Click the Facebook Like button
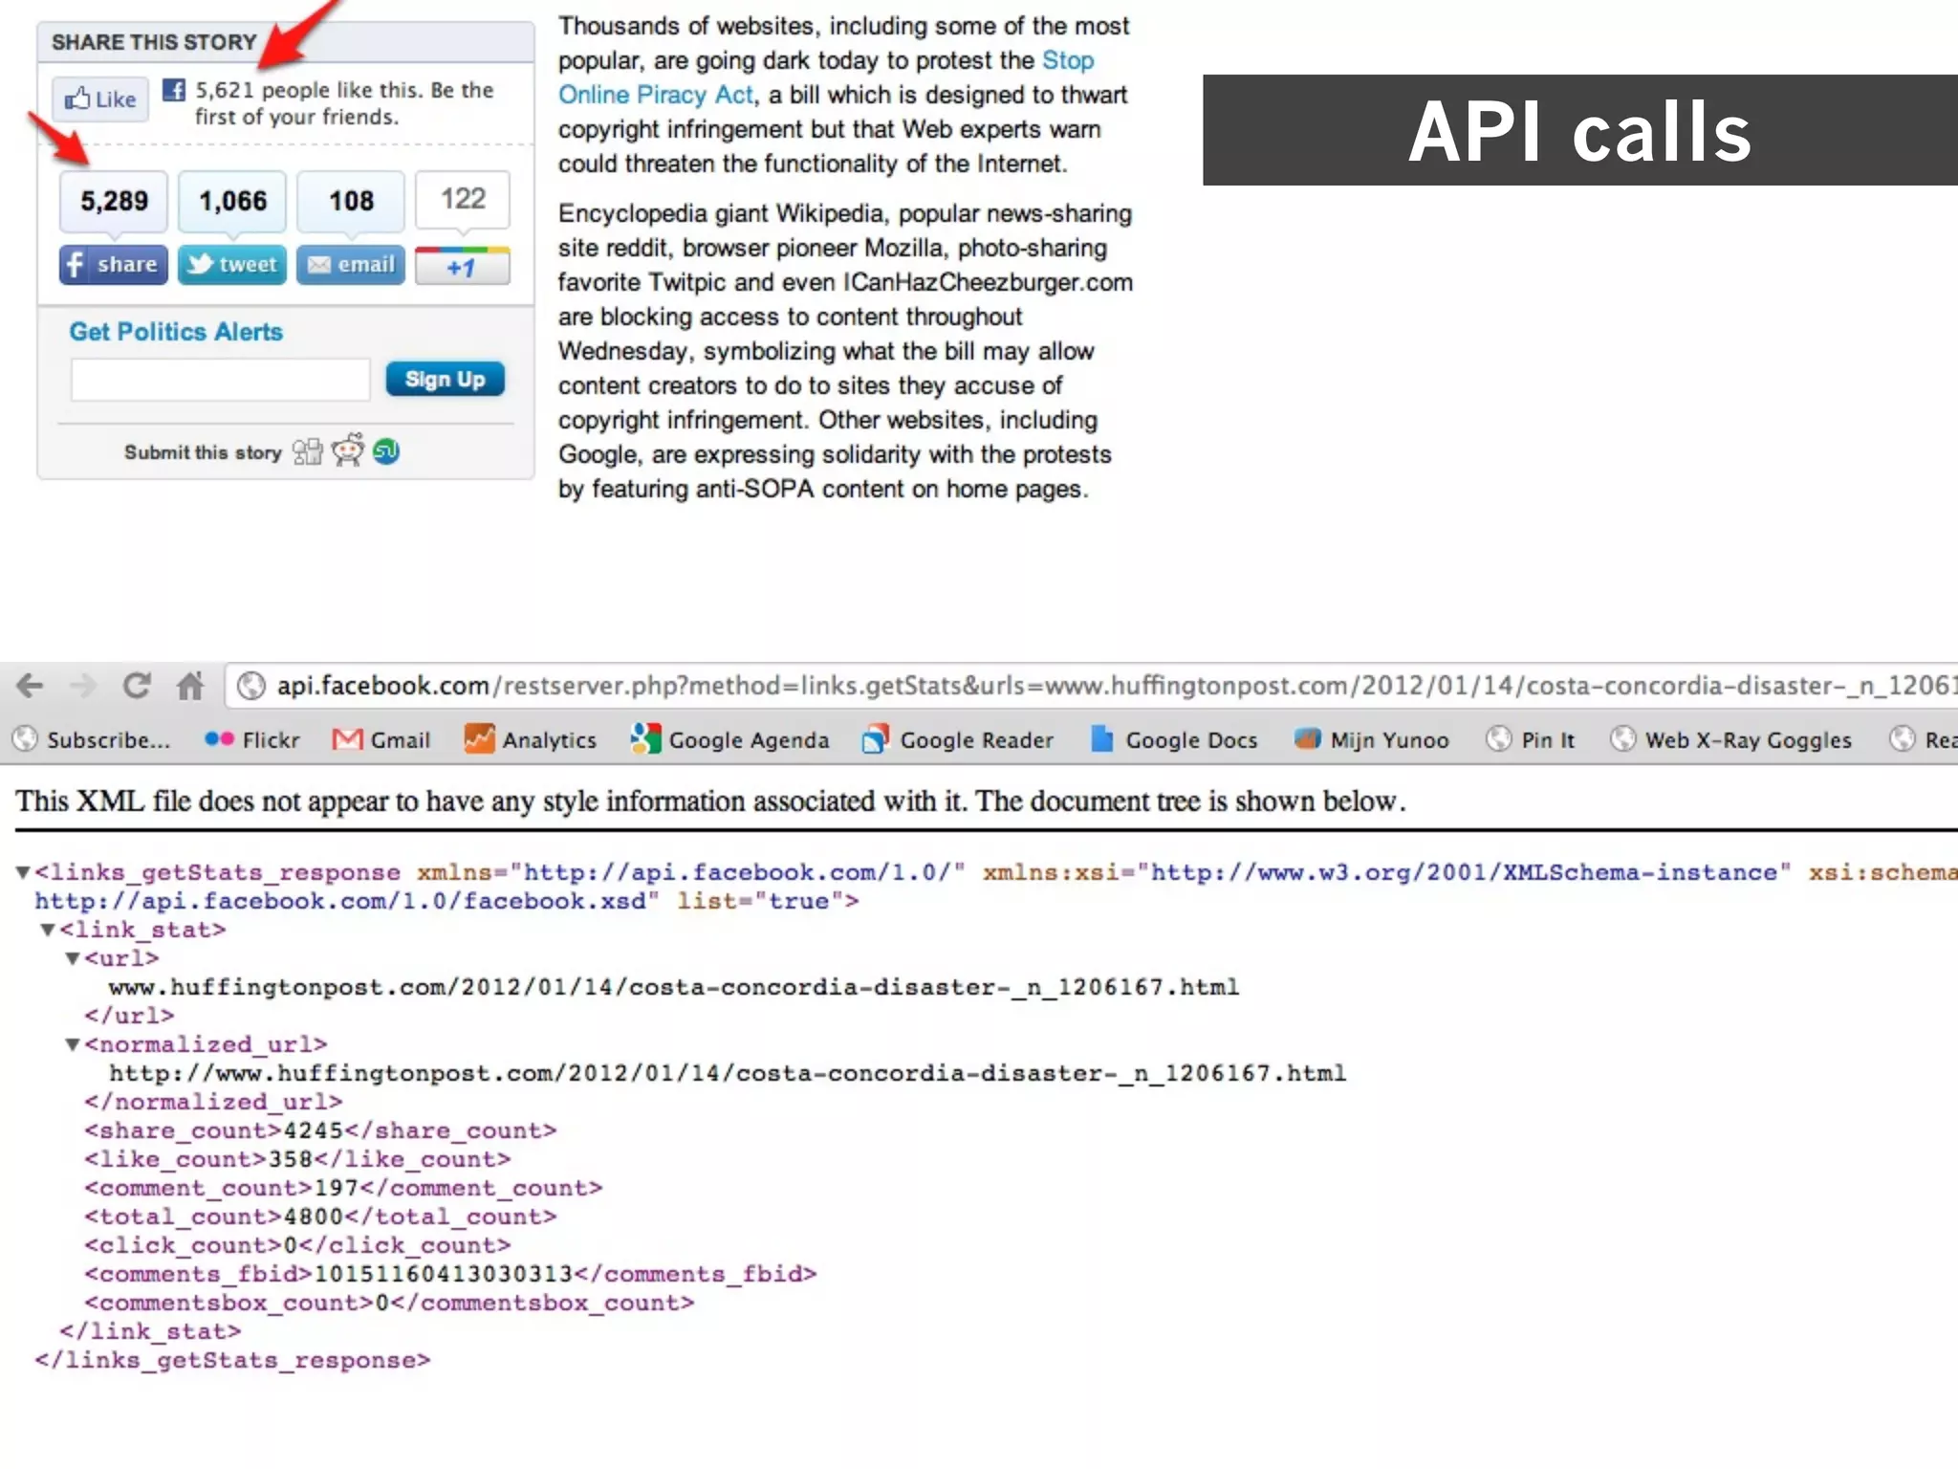This screenshot has width=1958, height=1469. coord(100,99)
